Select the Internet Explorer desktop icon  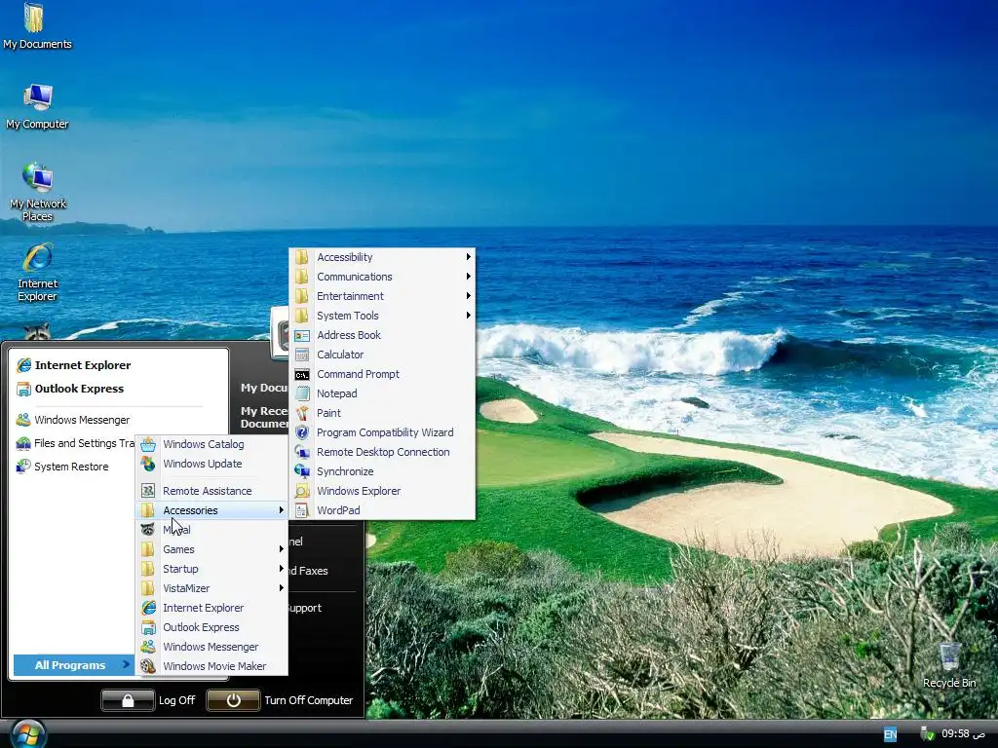(37, 272)
